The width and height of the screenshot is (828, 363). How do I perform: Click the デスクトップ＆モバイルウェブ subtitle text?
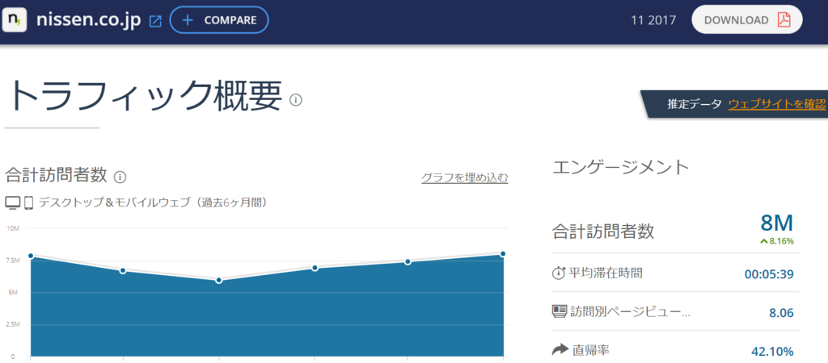tap(153, 202)
